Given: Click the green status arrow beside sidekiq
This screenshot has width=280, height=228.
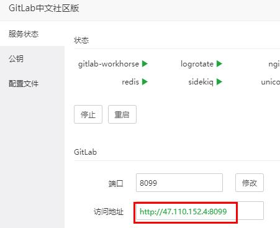Looking at the screenshot, I should [219, 82].
